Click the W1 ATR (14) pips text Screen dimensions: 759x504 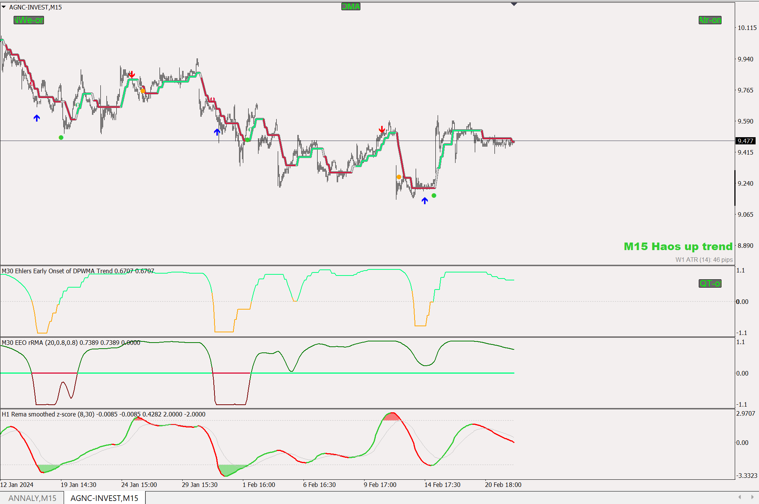pos(704,260)
